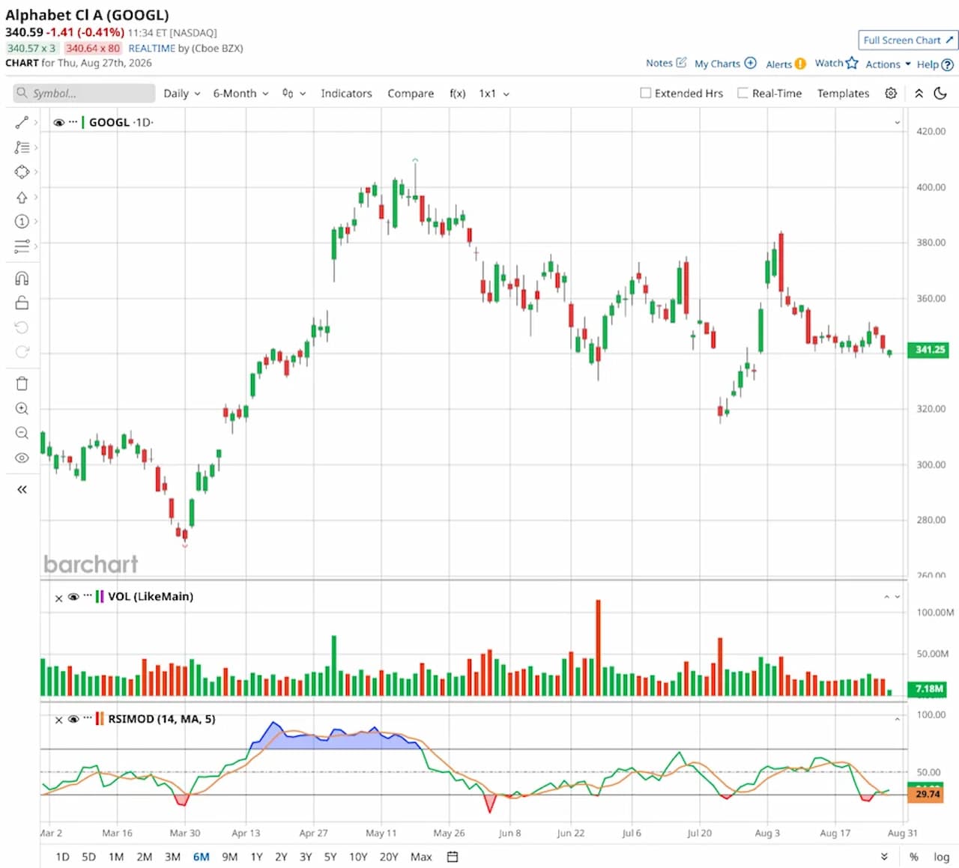Viewport: 959px width, 868px height.
Task: Select the Max time range
Action: pos(421,857)
